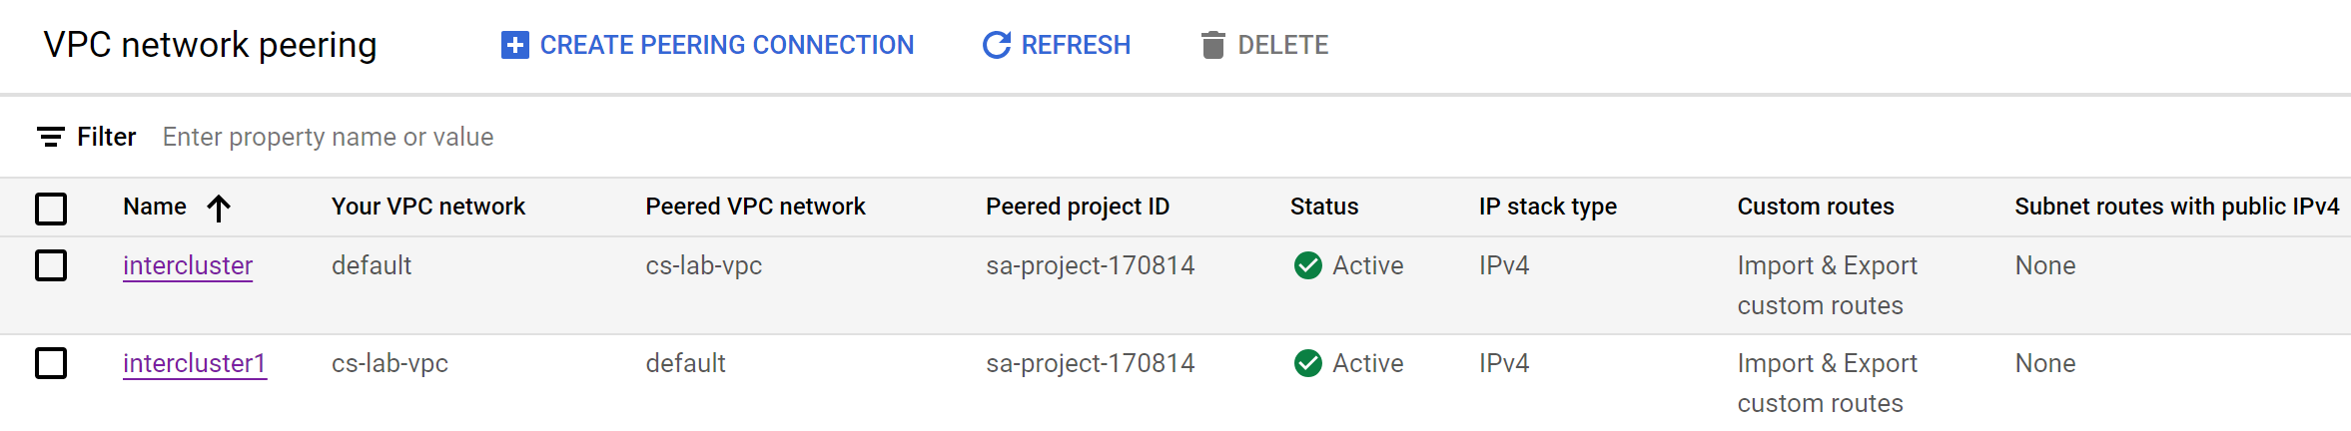Click intercluster's green Active checkmark icon
2351x431 pixels.
(x=1307, y=265)
